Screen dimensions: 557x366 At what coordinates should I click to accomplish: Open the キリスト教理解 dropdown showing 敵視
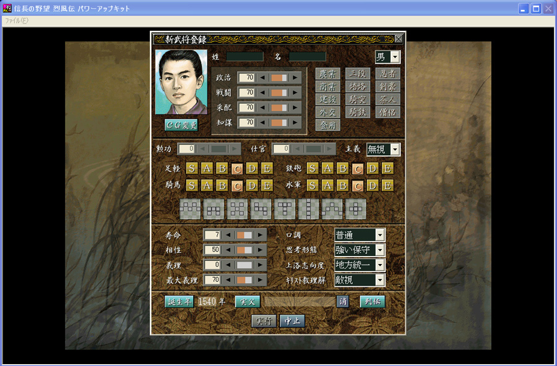[x=380, y=280]
